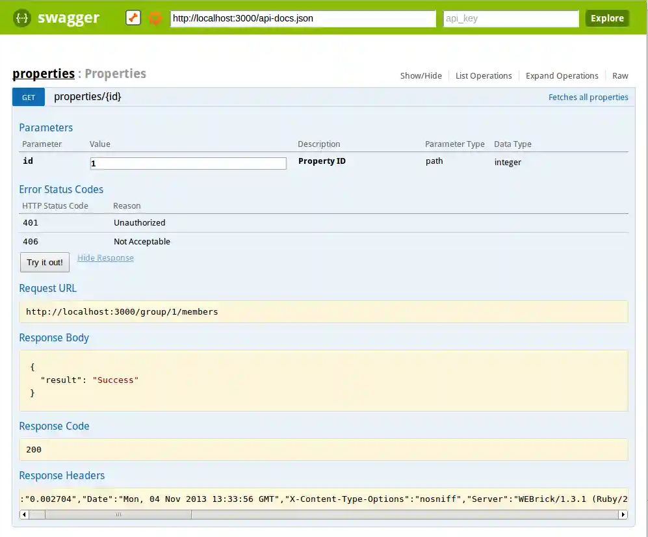Collapse the properties/{id} operation panel
The image size is (648, 537).
click(x=87, y=96)
